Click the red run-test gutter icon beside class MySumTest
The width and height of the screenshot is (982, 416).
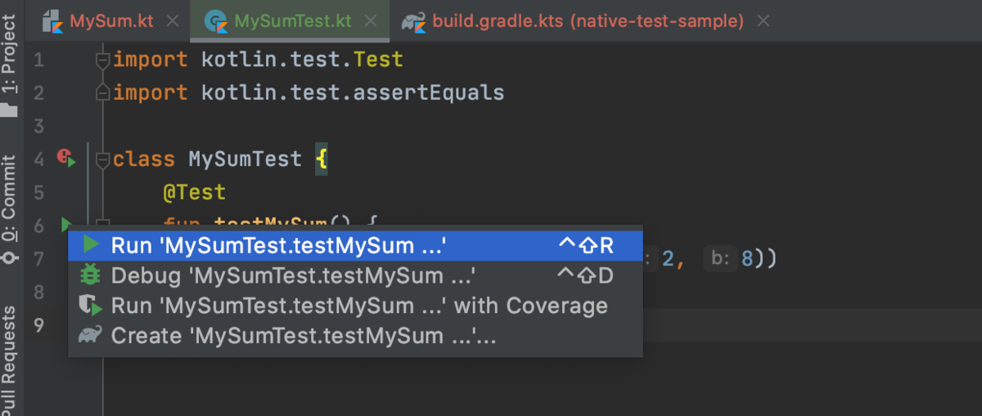[66, 157]
